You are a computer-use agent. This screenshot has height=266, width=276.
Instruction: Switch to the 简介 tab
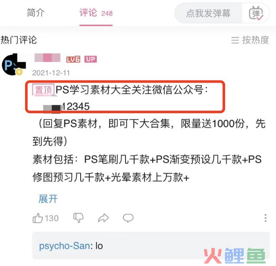click(36, 13)
